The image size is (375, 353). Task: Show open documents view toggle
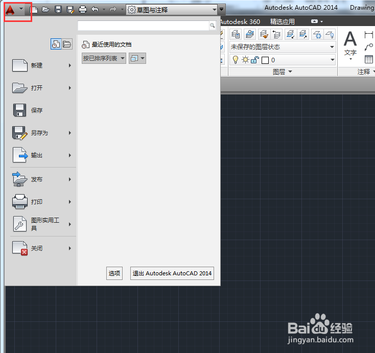[67, 44]
